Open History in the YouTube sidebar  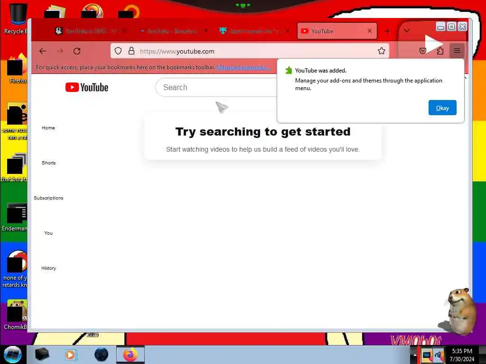pyautogui.click(x=49, y=268)
